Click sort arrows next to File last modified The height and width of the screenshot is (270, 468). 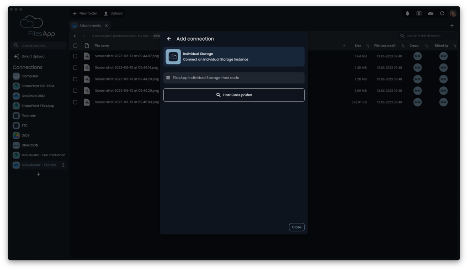tap(403, 46)
